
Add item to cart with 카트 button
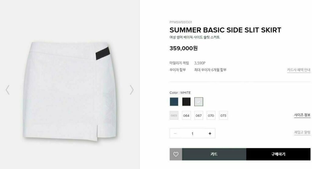click(x=214, y=154)
